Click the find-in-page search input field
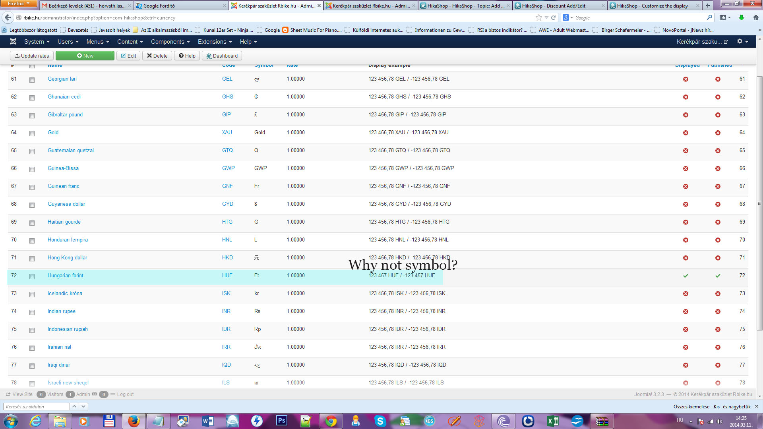The width and height of the screenshot is (763, 429). point(37,406)
